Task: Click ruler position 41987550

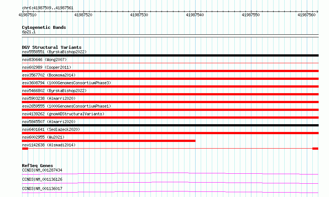Action: tap(251, 15)
